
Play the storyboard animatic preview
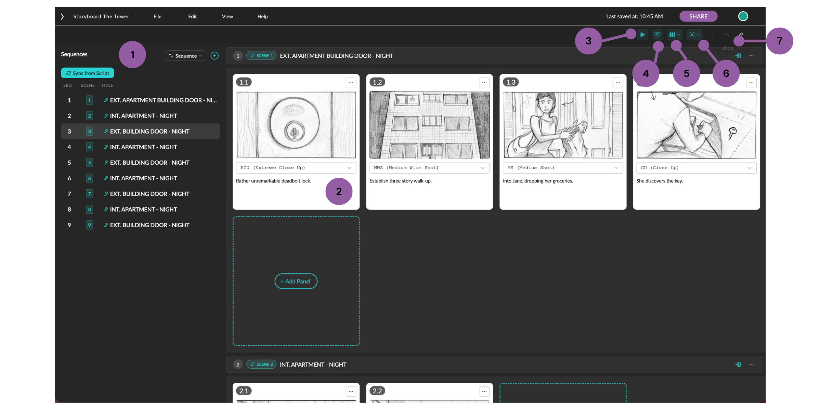(x=642, y=35)
